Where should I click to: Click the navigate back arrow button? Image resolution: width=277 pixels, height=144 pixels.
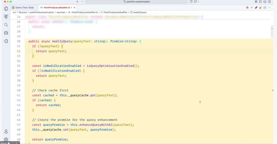pos(77,2)
